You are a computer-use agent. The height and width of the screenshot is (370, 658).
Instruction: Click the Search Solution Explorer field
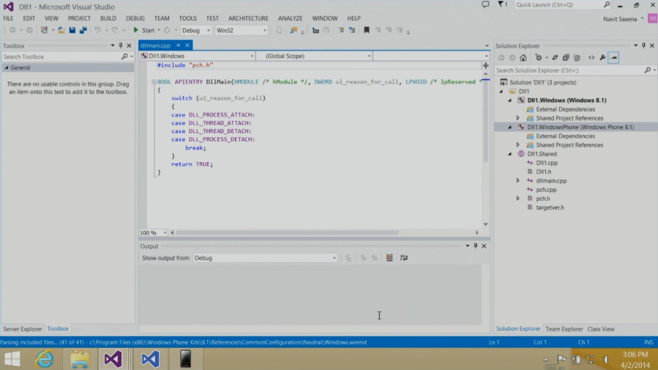click(570, 71)
